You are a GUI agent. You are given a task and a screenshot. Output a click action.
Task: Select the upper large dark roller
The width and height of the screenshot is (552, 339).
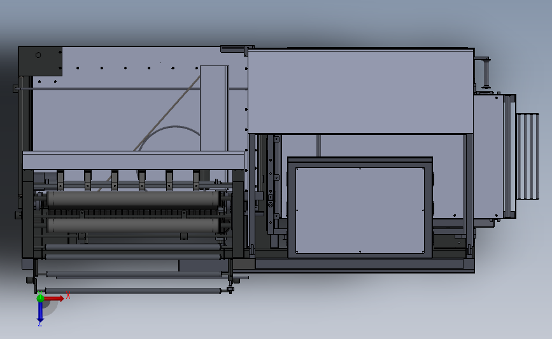coord(132,199)
